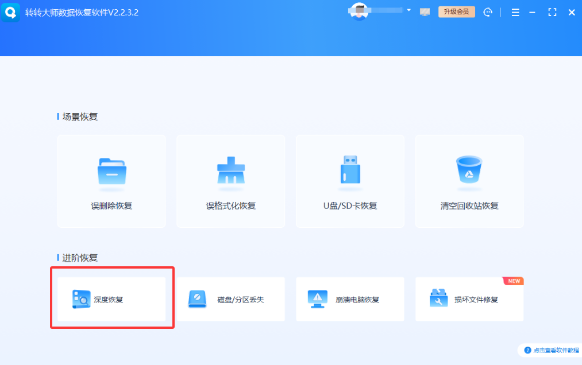Open the 点击查看软件教程 tutorial link
This screenshot has width=582, height=365.
pos(556,350)
